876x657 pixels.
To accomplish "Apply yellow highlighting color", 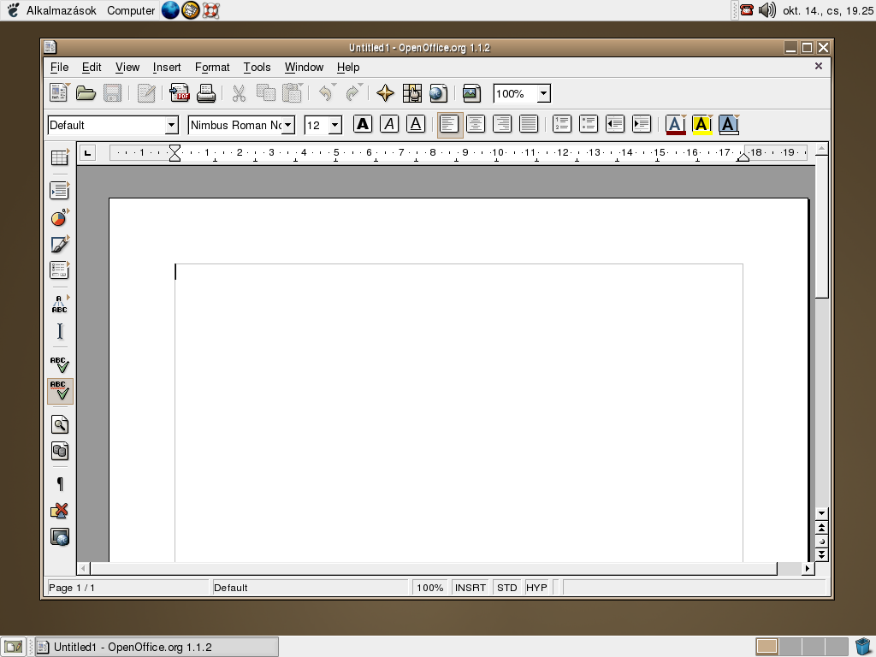I will point(702,124).
